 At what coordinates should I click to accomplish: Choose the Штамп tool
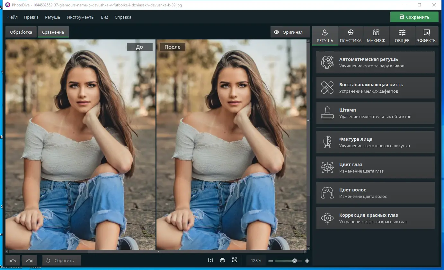pyautogui.click(x=375, y=113)
